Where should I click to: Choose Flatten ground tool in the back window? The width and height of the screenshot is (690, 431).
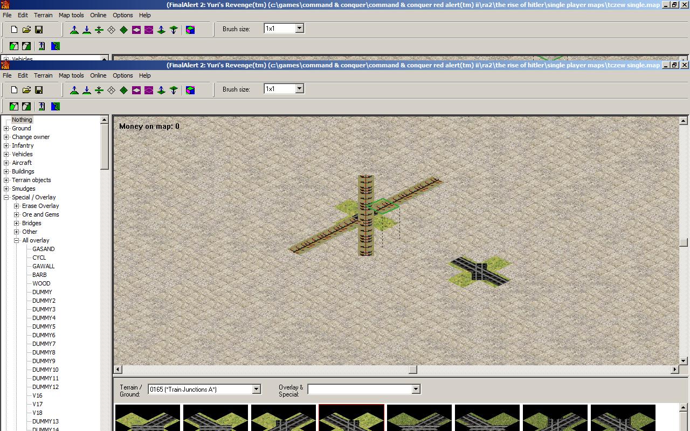[x=99, y=30]
